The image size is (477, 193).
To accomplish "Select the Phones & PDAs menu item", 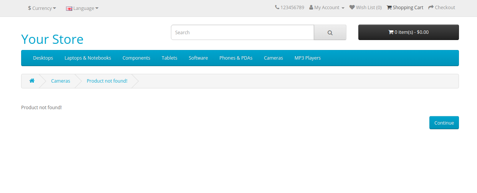I will (236, 58).
